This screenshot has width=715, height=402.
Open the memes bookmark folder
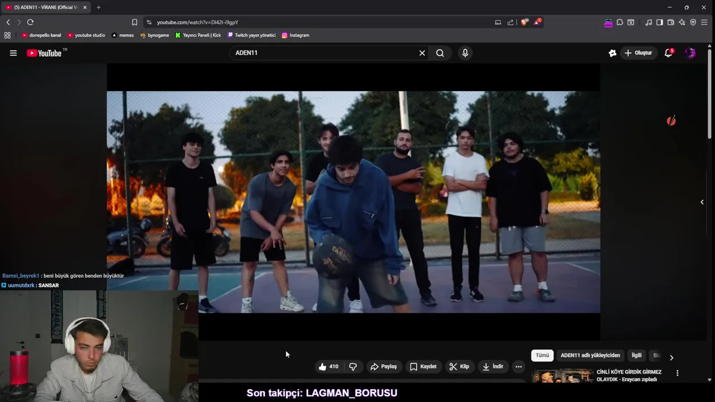(123, 35)
